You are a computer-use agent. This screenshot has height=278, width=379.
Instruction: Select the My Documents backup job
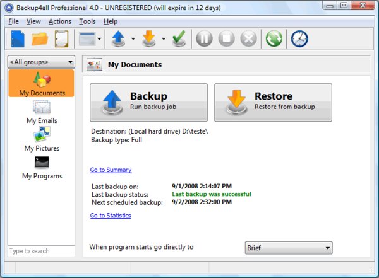click(x=41, y=83)
